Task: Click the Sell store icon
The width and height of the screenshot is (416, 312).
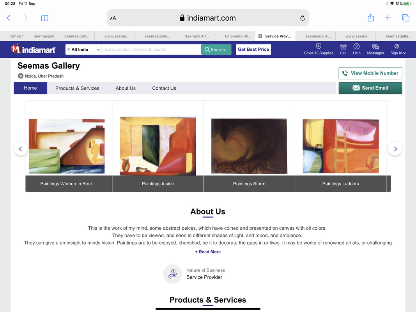Action: [x=343, y=47]
